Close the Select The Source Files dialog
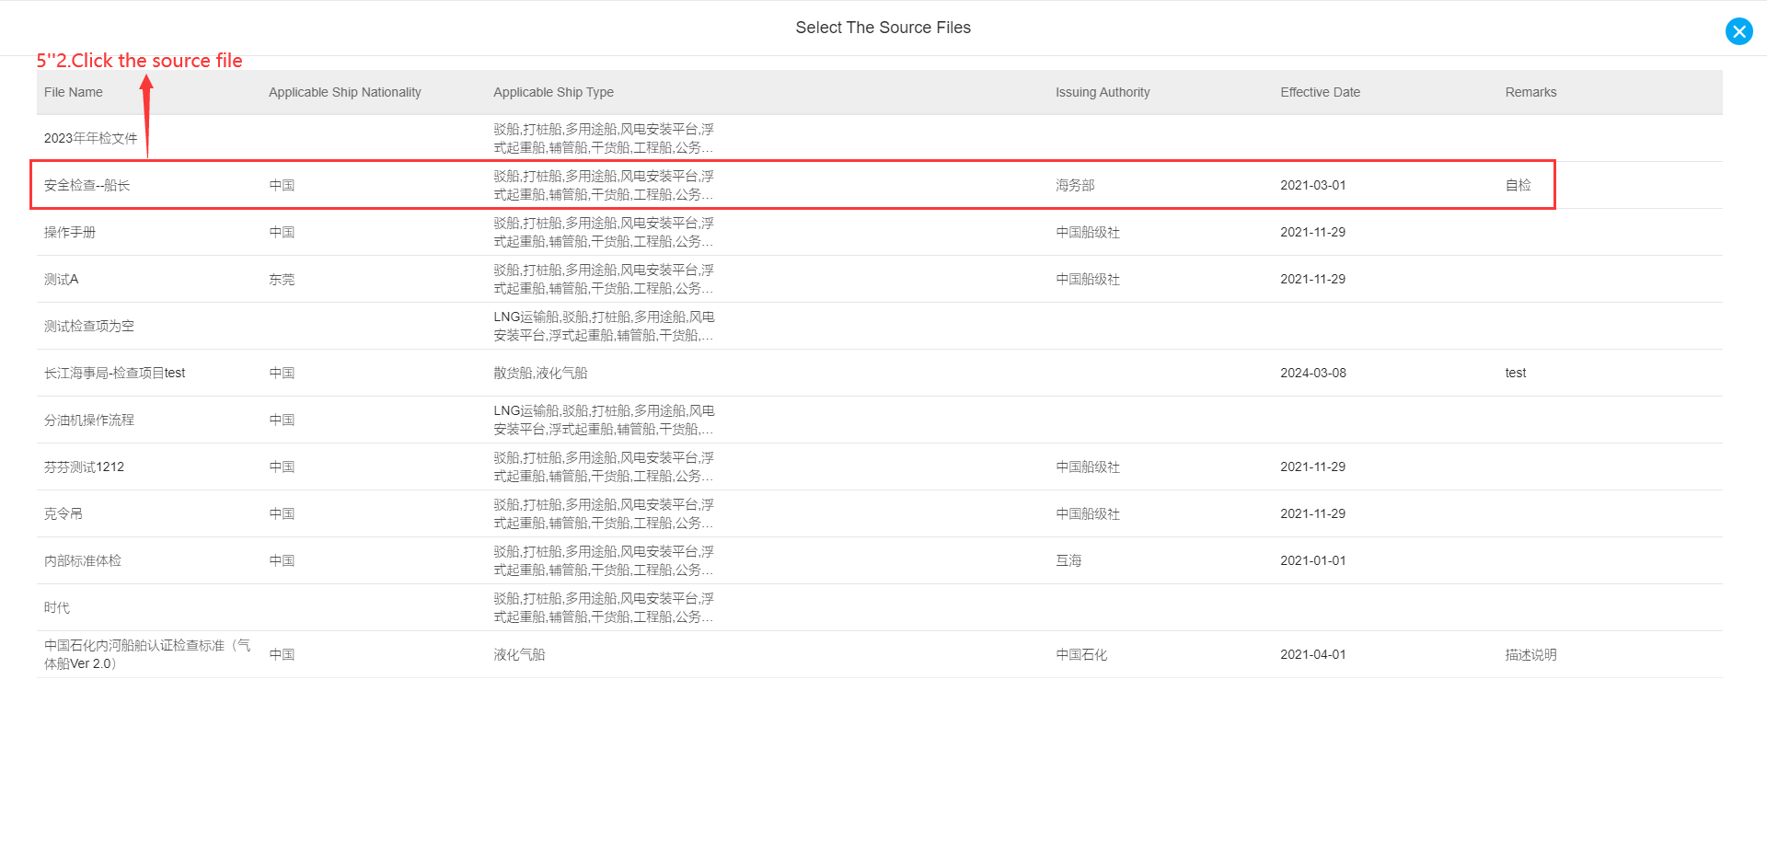The width and height of the screenshot is (1767, 864). point(1738,31)
